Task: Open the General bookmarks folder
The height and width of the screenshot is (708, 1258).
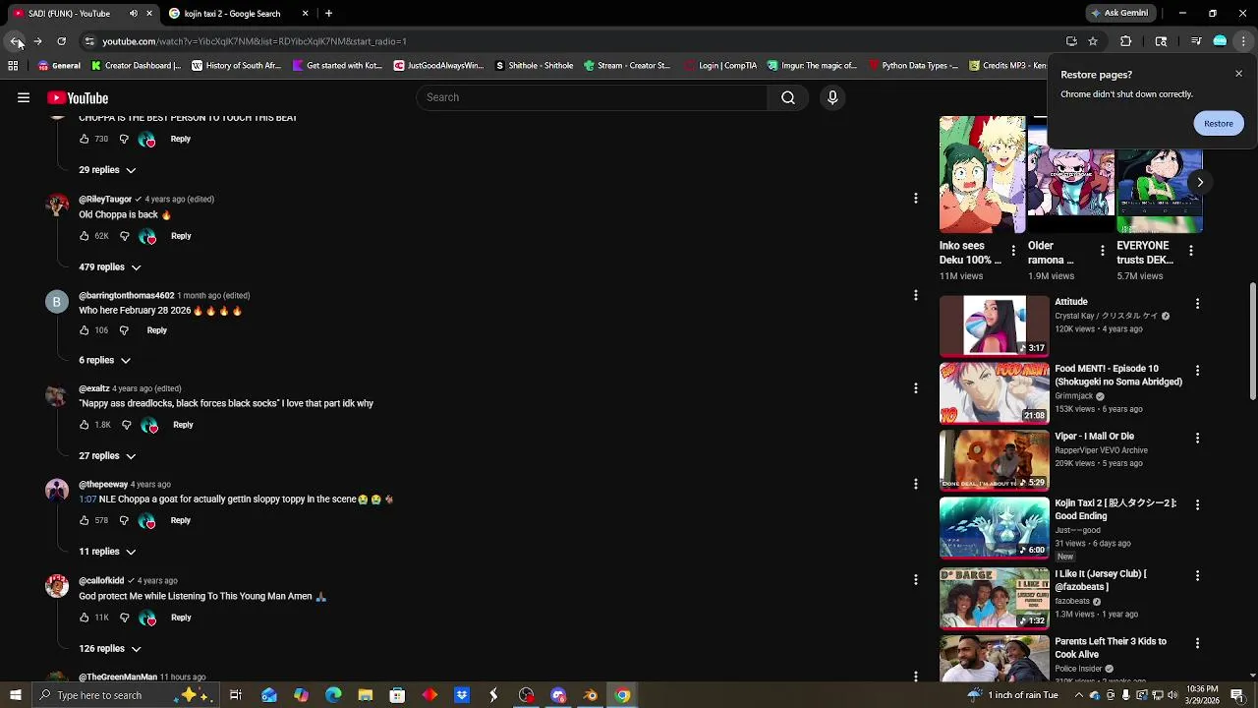Action: [x=59, y=66]
